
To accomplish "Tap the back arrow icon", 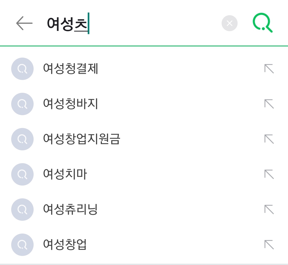I will pos(24,23).
